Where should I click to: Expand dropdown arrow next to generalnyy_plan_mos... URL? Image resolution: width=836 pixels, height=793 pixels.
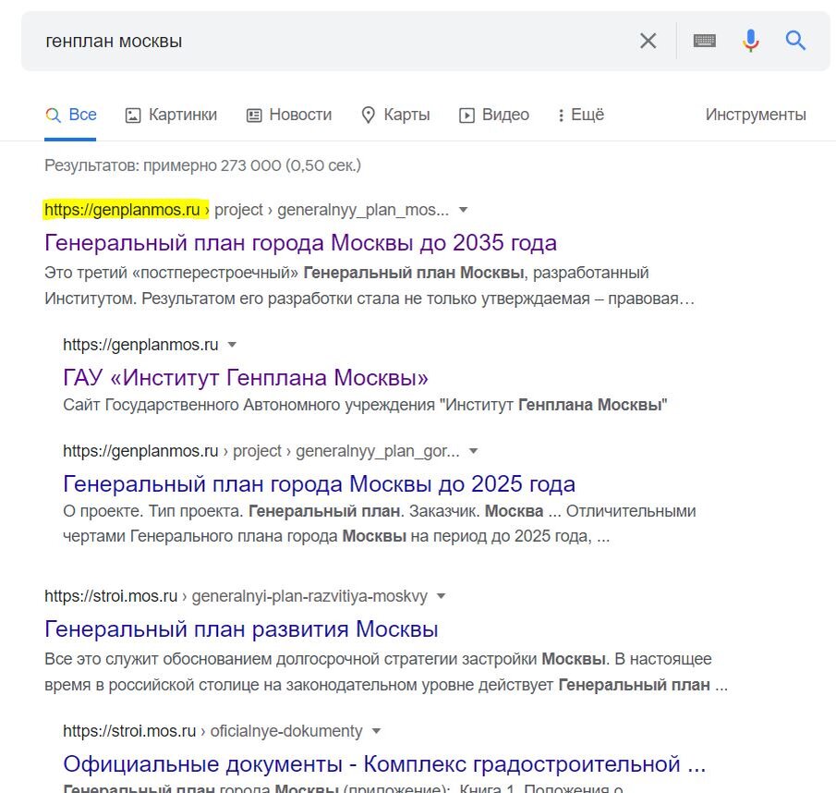point(464,210)
